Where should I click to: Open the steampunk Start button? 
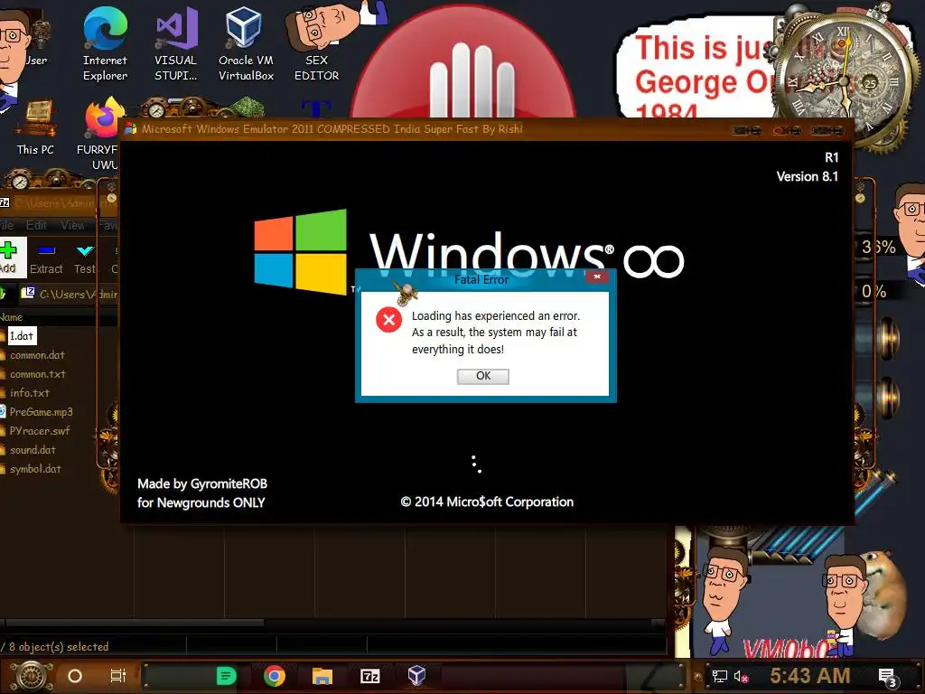[30, 676]
